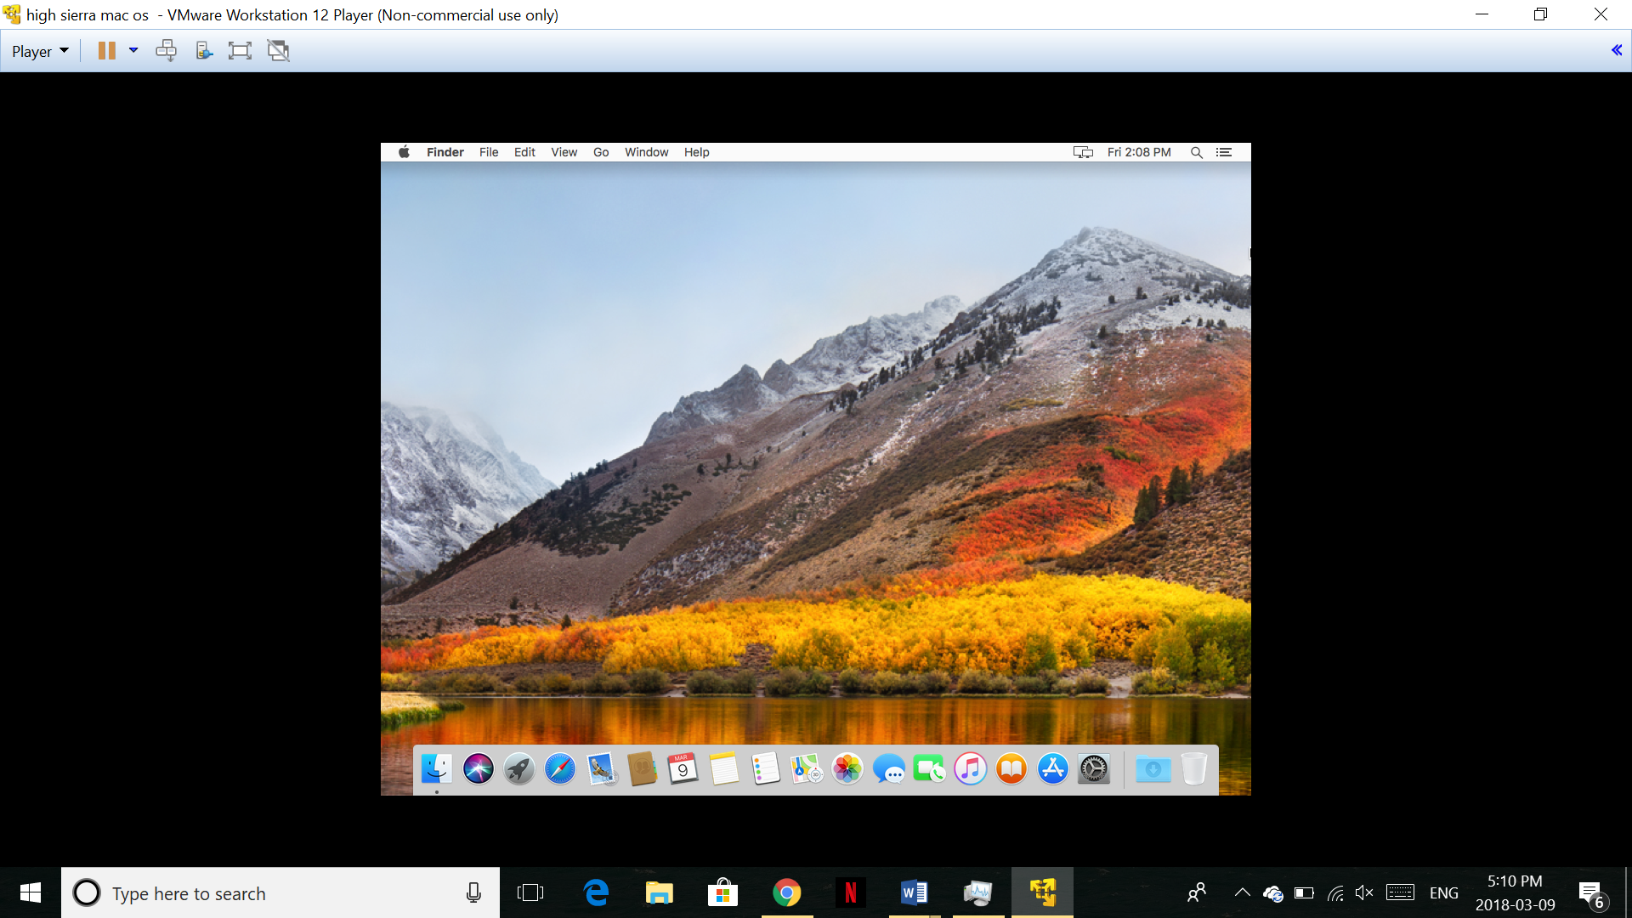Open Spotlight search magnifier in menu bar

1197,152
